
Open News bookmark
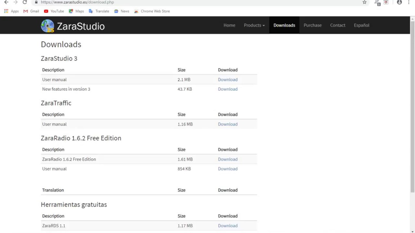[122, 11]
